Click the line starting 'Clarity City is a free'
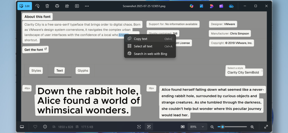The height and width of the screenshot is (133, 288). [x=82, y=24]
